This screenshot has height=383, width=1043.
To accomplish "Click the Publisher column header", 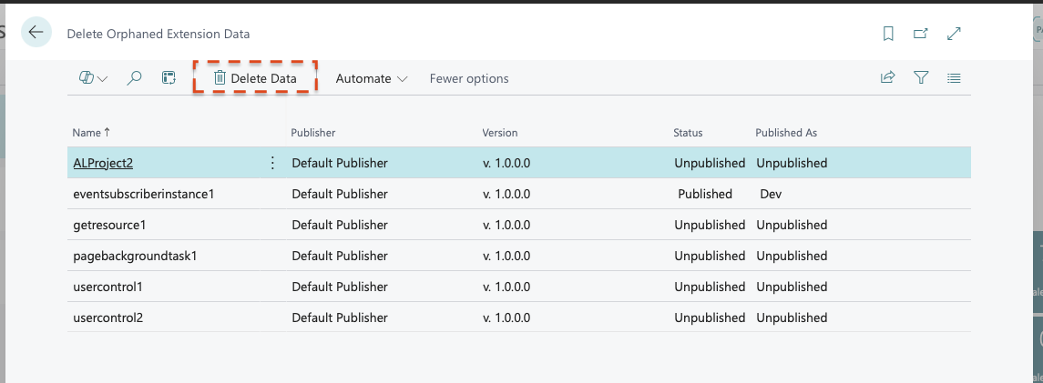I will 313,133.
